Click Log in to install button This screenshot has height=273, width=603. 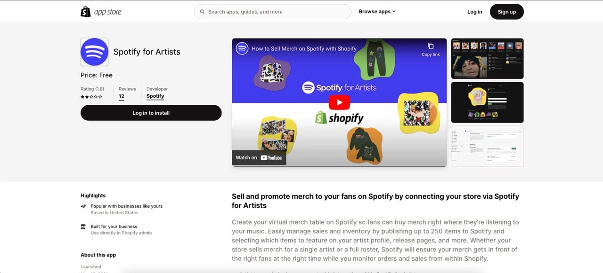151,113
